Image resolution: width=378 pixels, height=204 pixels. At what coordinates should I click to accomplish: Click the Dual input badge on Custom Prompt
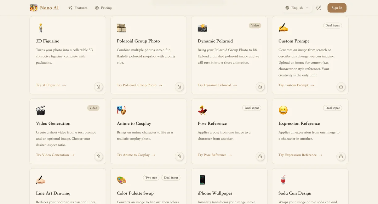(x=332, y=25)
